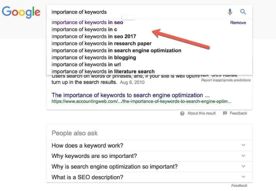
Task: Click "Report inappropriate predictions" link
Action: tap(226, 80)
